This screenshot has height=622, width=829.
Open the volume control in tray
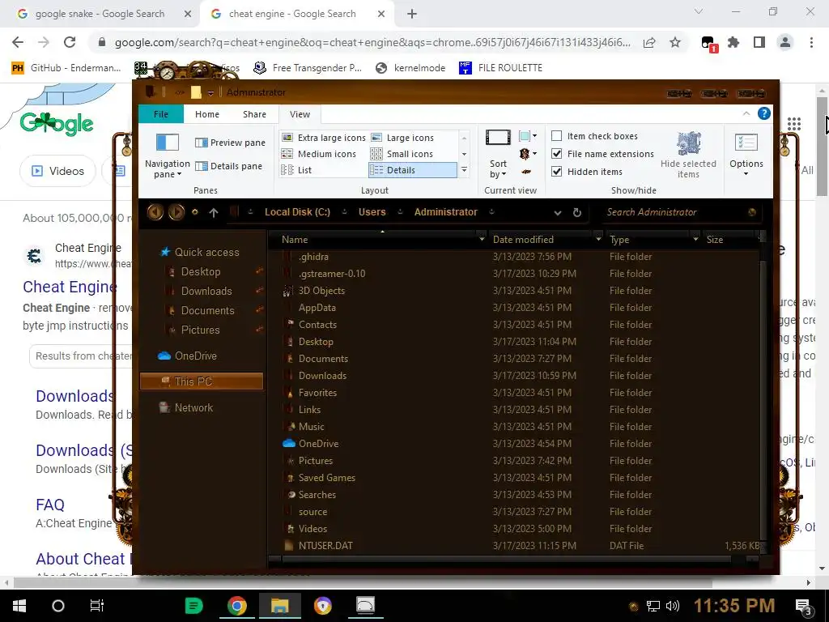(x=673, y=606)
